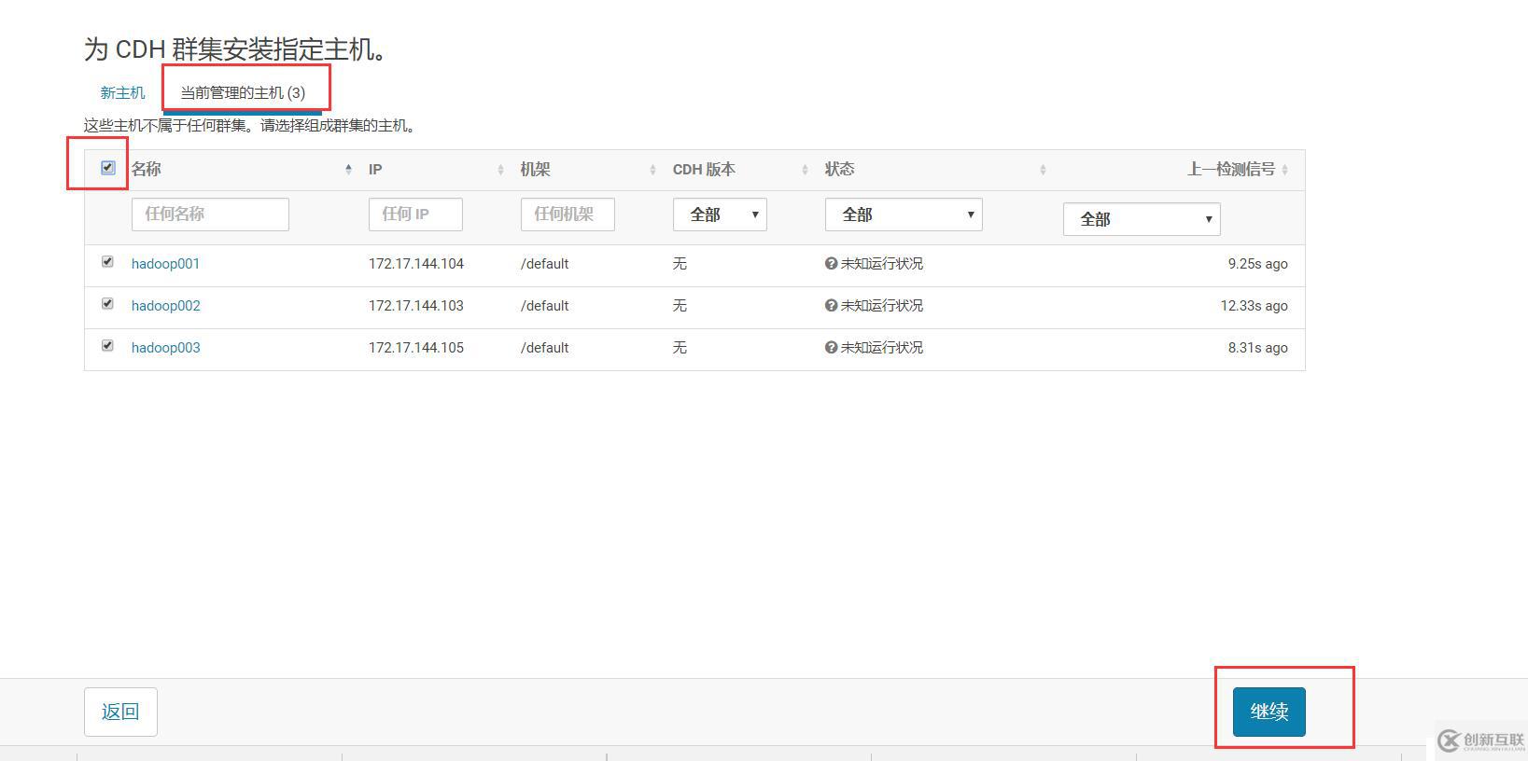Open the hadoop001 host link
The width and height of the screenshot is (1528, 761).
click(165, 264)
